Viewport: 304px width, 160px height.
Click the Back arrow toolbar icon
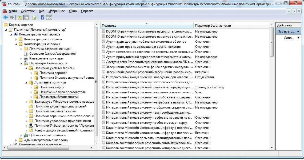tap(5, 17)
